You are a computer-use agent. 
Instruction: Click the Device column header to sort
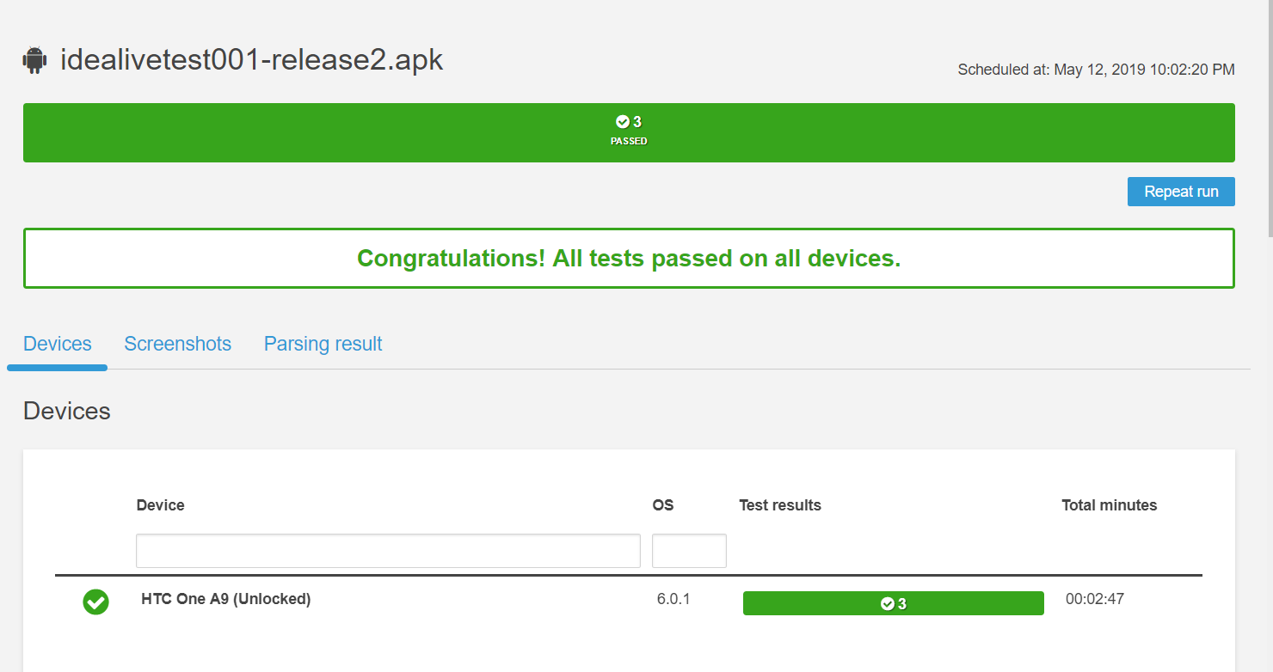pos(160,504)
